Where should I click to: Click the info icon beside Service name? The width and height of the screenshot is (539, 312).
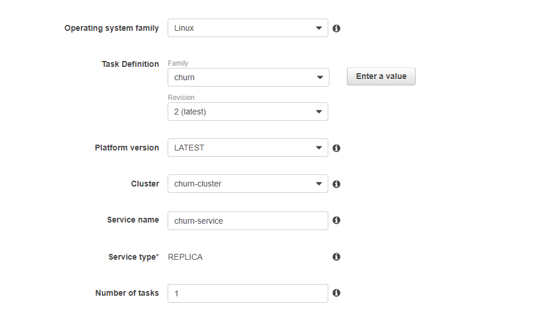336,220
